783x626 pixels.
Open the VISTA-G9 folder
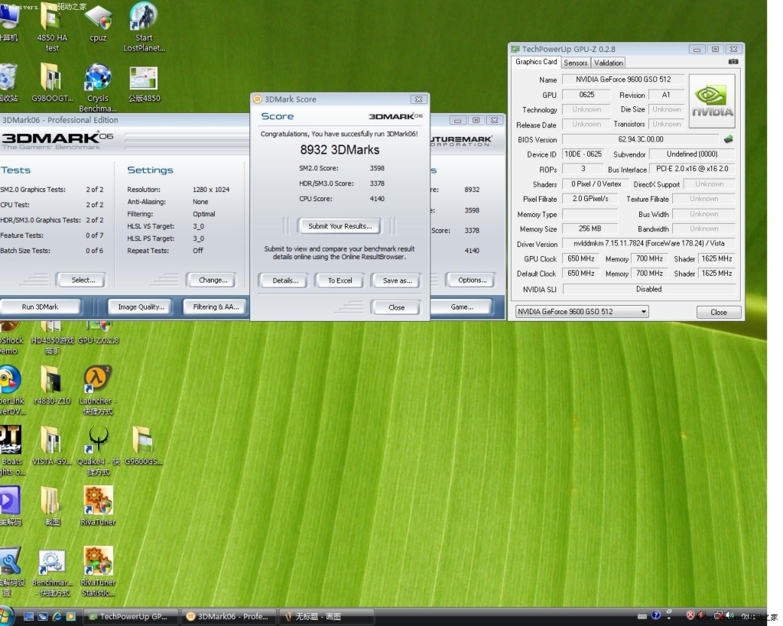52,446
